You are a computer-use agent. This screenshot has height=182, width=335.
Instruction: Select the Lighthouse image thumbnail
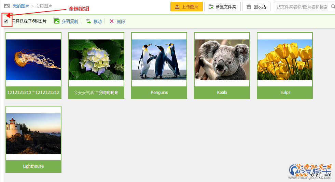tap(33, 134)
